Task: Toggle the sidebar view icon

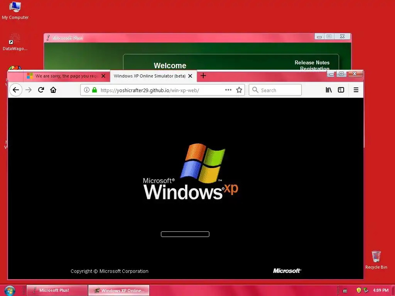Action: click(x=341, y=90)
